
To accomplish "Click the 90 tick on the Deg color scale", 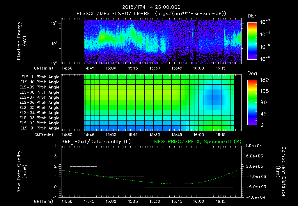I will click(x=264, y=103).
